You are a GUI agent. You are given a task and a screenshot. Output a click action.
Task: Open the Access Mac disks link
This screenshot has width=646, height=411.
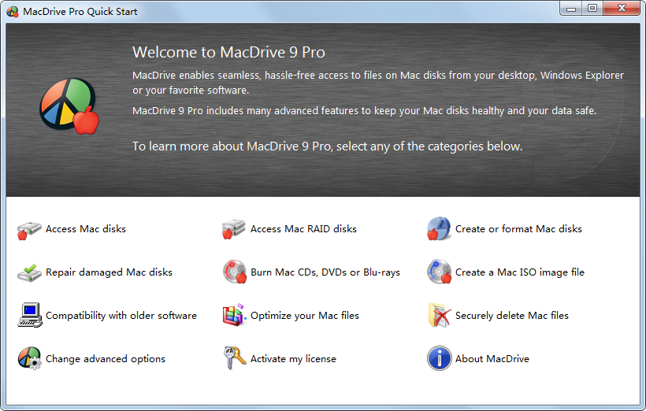(x=86, y=229)
